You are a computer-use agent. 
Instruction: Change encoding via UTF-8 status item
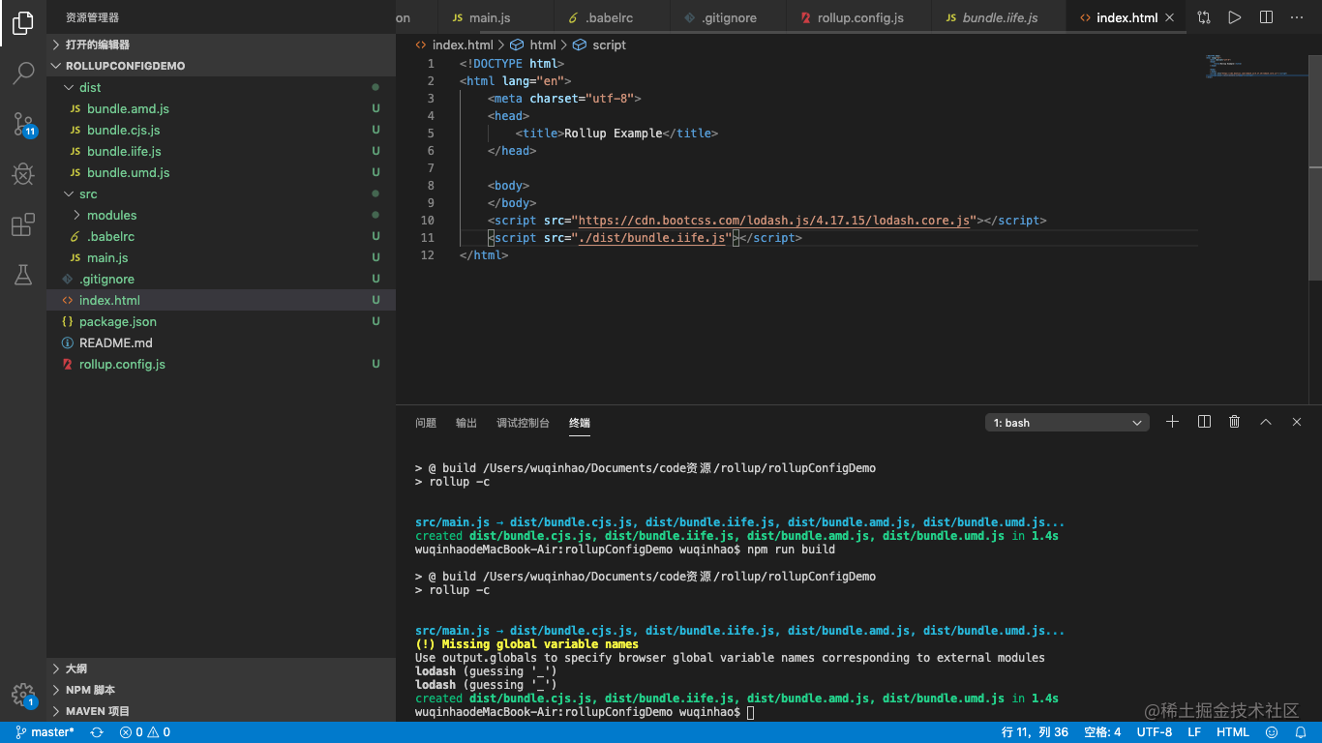click(1155, 732)
